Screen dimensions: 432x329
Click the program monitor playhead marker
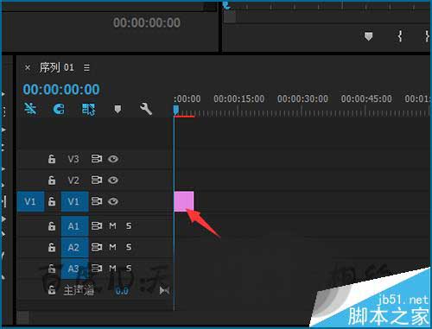point(226,5)
